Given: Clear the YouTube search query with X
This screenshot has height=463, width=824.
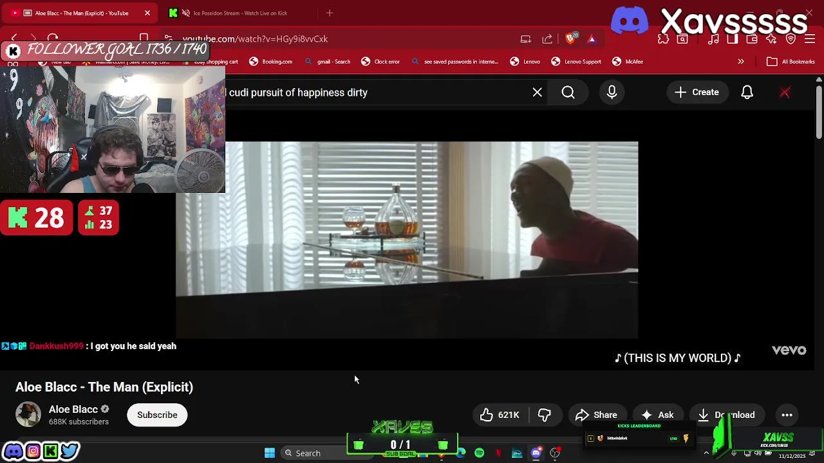Looking at the screenshot, I should point(538,93).
